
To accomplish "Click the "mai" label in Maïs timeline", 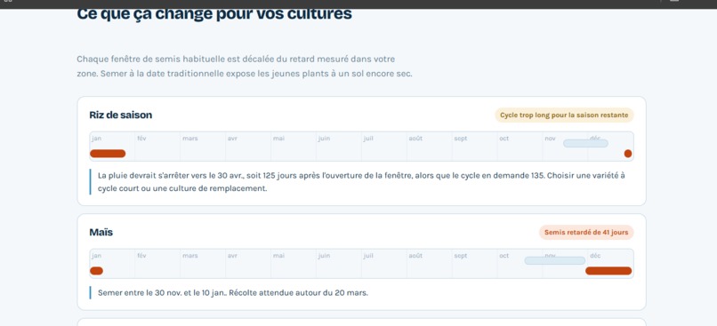I will 278,256.
